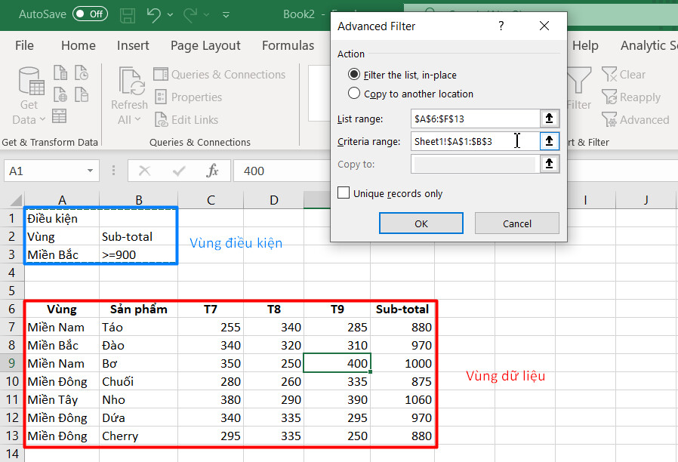This screenshot has width=678, height=462.
Task: Click the Advanced filter command
Action: click(636, 120)
